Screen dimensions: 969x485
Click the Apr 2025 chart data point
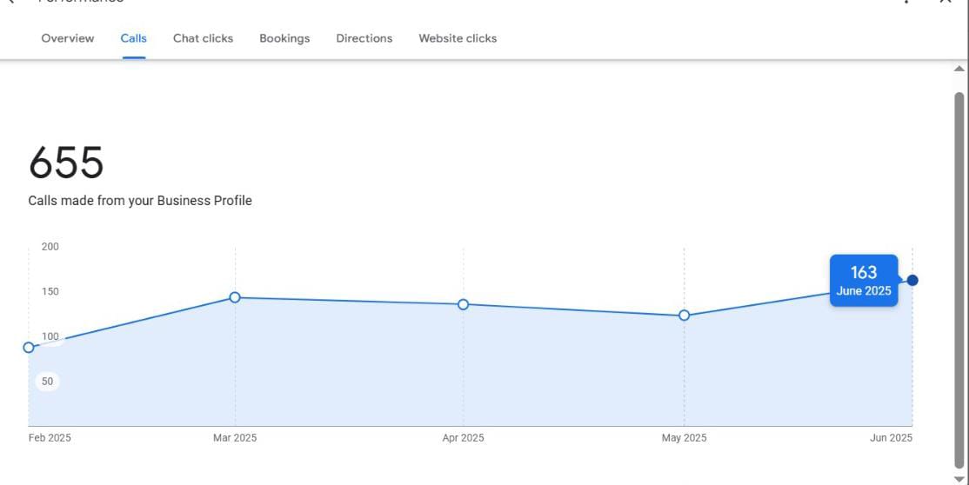tap(464, 304)
